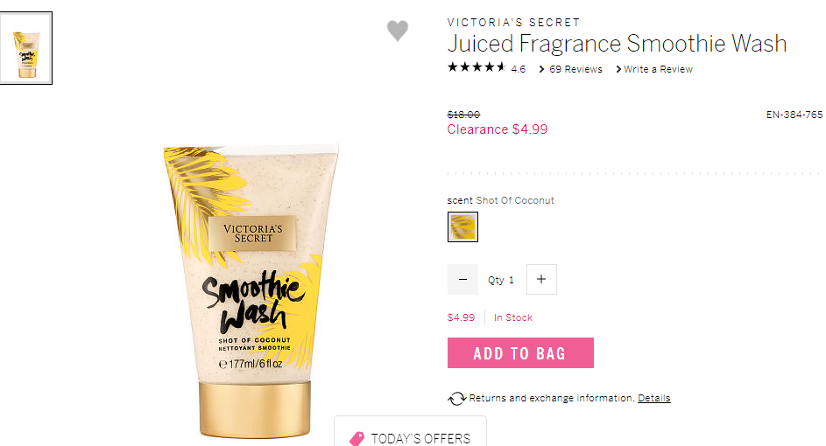Click the Qty 1 quantity field
The image size is (826, 446).
coord(501,280)
